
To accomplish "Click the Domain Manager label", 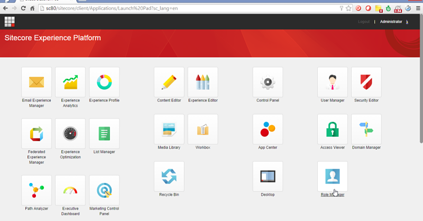I will pyautogui.click(x=366, y=148).
